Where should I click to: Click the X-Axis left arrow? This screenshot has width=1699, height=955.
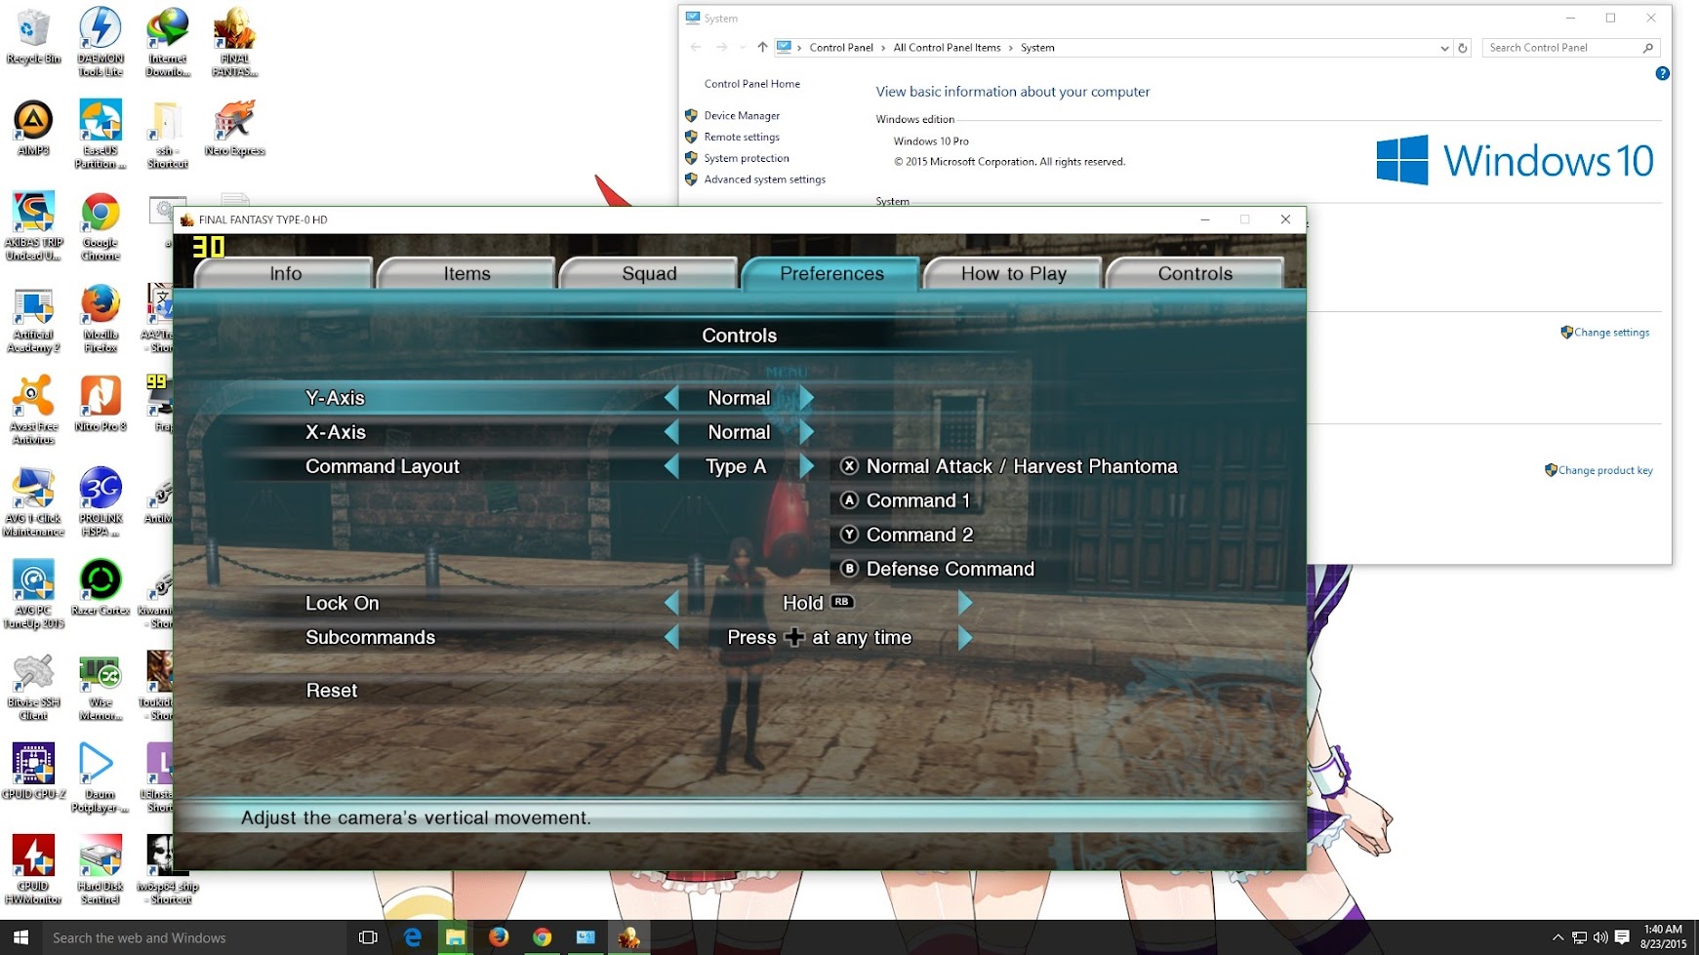[x=671, y=432]
